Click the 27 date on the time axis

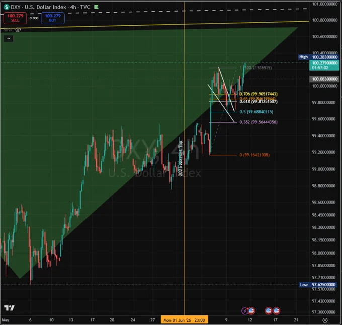tap(153, 320)
